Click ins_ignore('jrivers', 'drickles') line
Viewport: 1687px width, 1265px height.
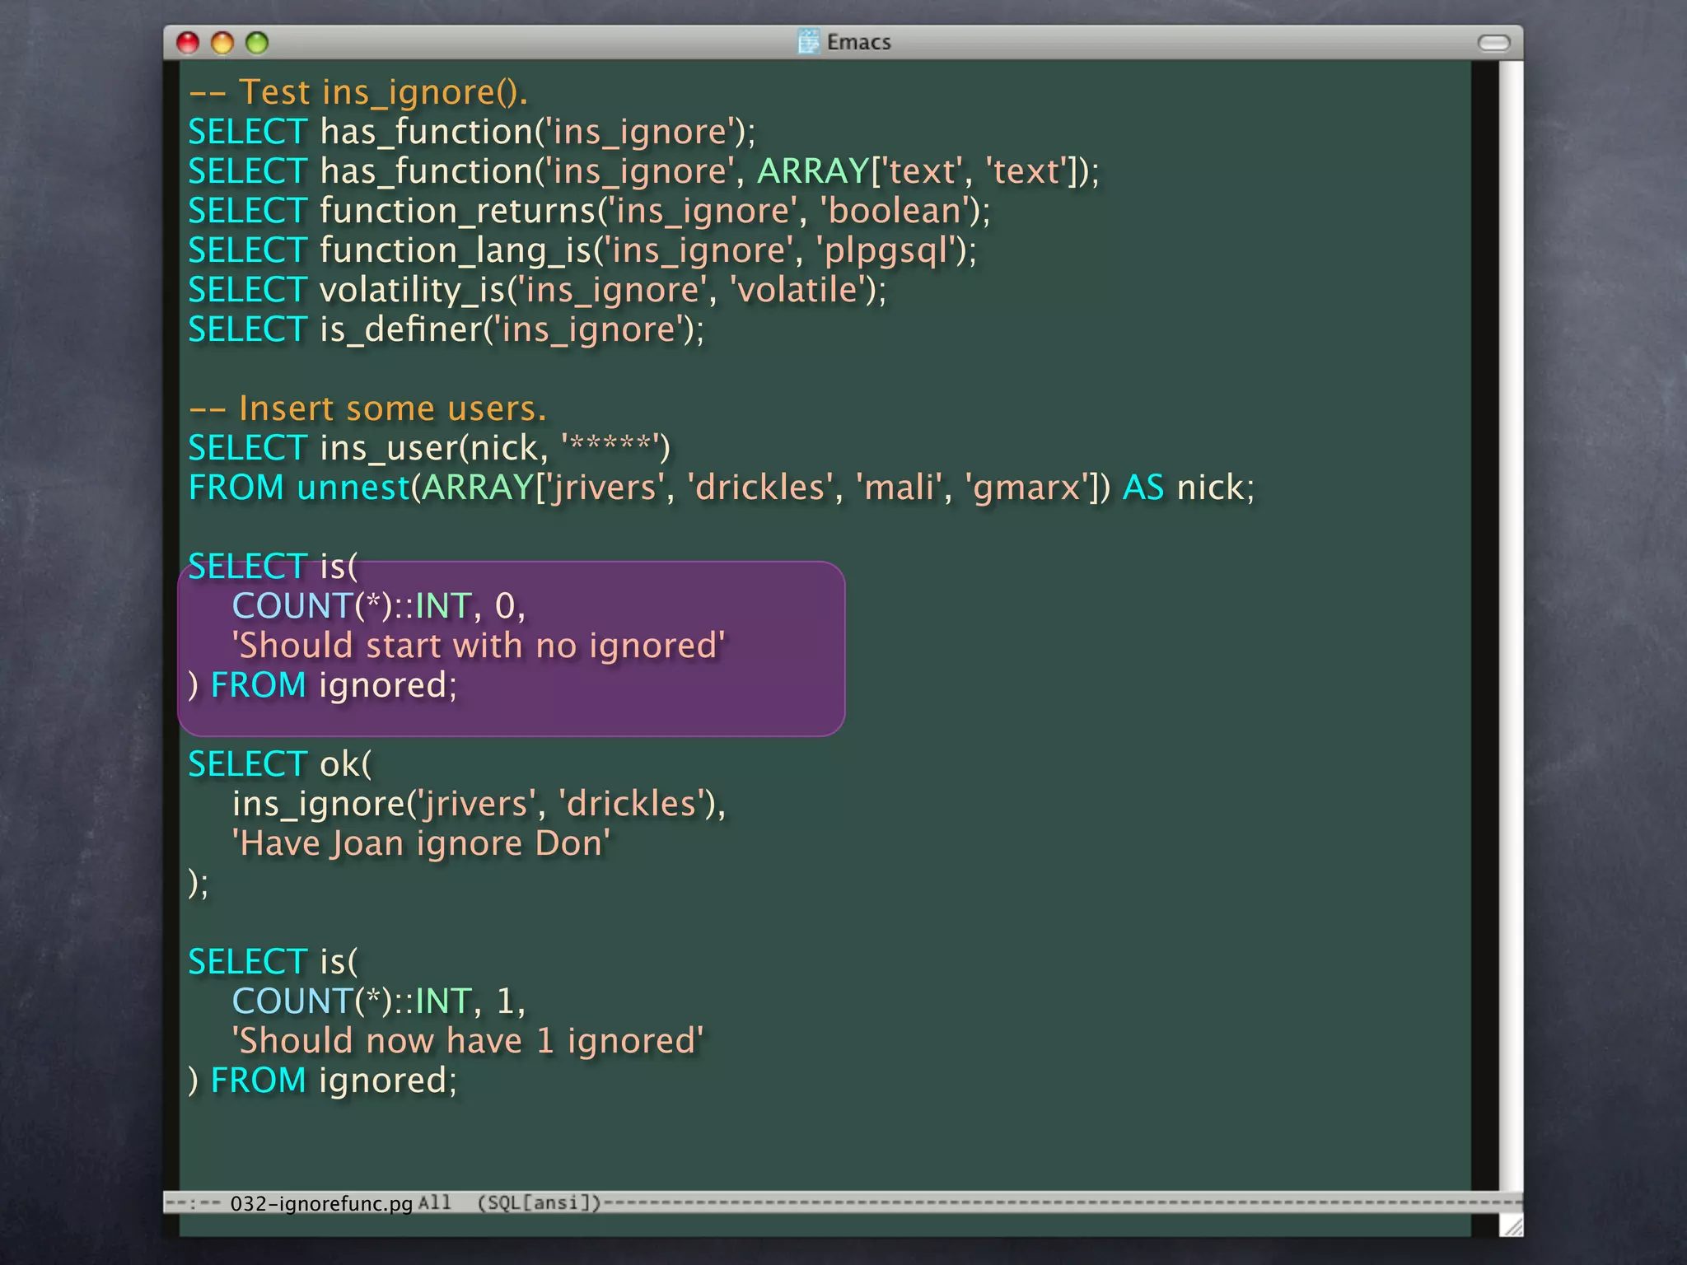(x=479, y=804)
